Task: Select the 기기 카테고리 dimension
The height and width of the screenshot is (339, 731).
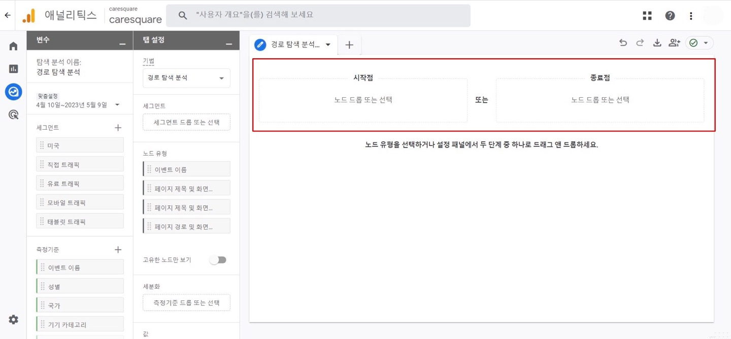Action: coord(80,324)
